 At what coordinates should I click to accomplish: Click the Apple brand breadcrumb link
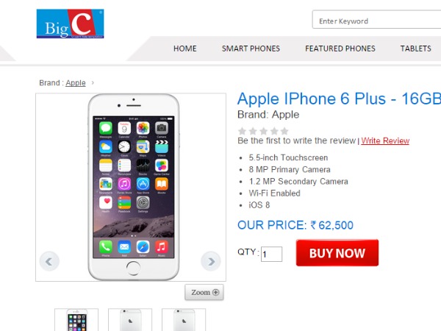tap(76, 82)
